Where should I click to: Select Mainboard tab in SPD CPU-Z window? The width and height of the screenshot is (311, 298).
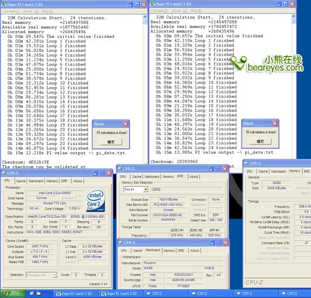152,177
